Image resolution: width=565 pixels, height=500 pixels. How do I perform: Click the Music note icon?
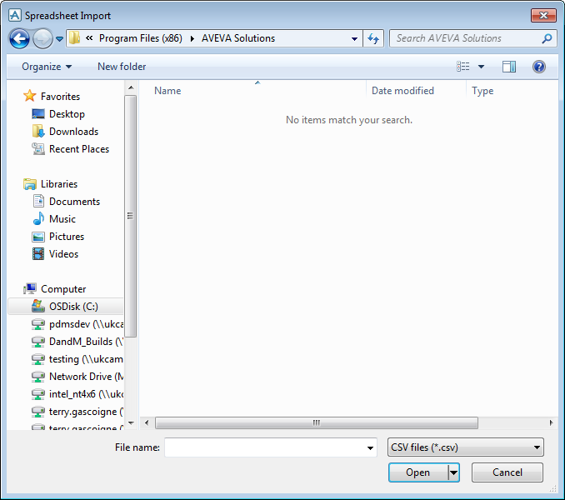pos(38,218)
